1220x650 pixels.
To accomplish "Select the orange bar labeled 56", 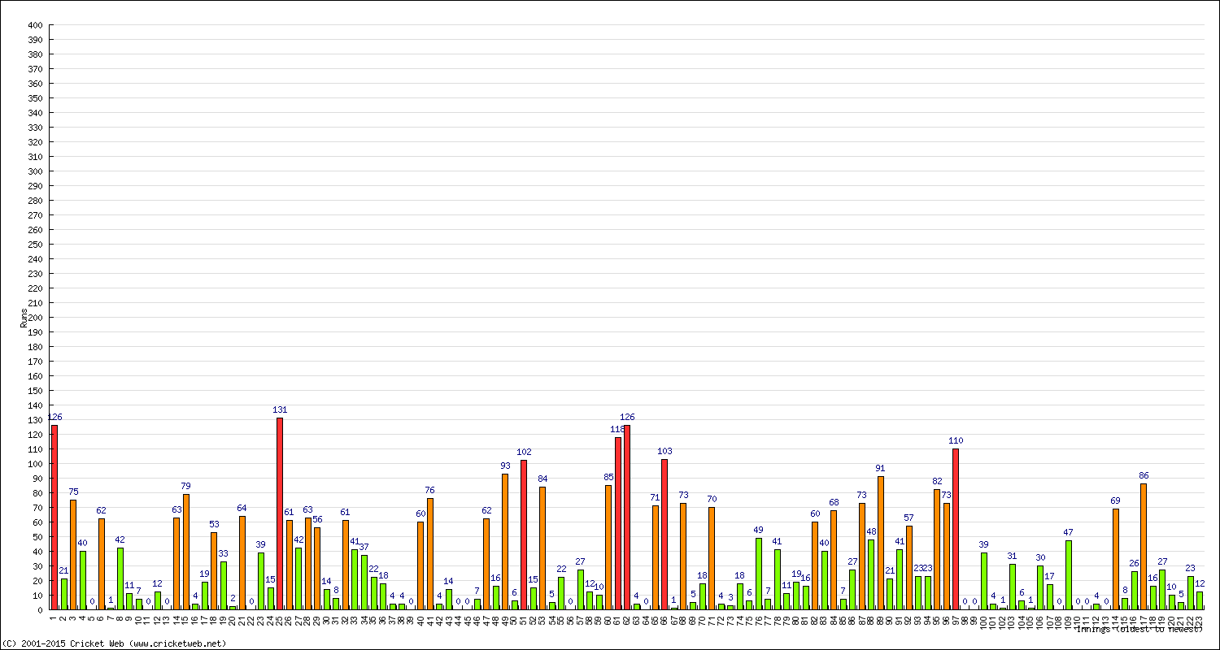I will click(317, 569).
